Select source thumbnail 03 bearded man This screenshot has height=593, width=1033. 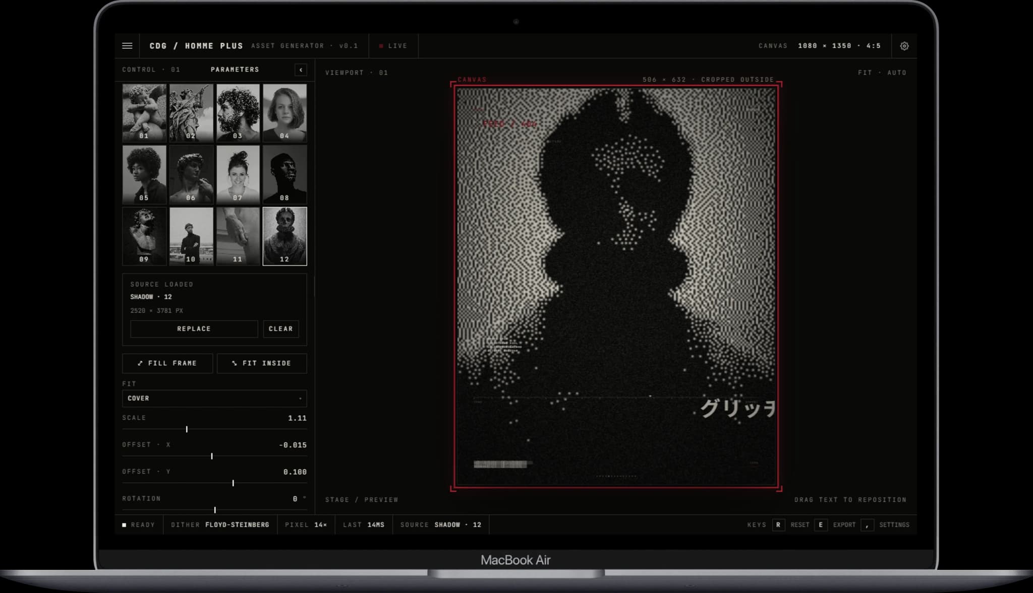click(x=238, y=112)
